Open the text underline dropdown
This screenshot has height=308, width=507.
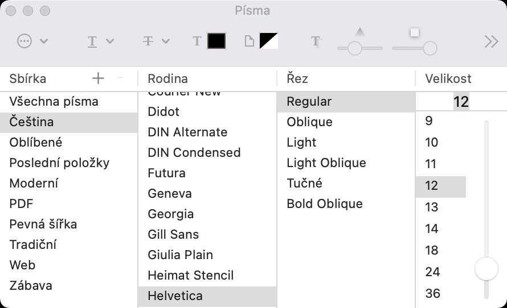100,41
